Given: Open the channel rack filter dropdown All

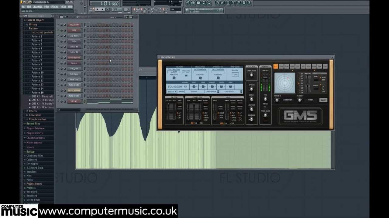Looking at the screenshot, I should [x=69, y=110].
